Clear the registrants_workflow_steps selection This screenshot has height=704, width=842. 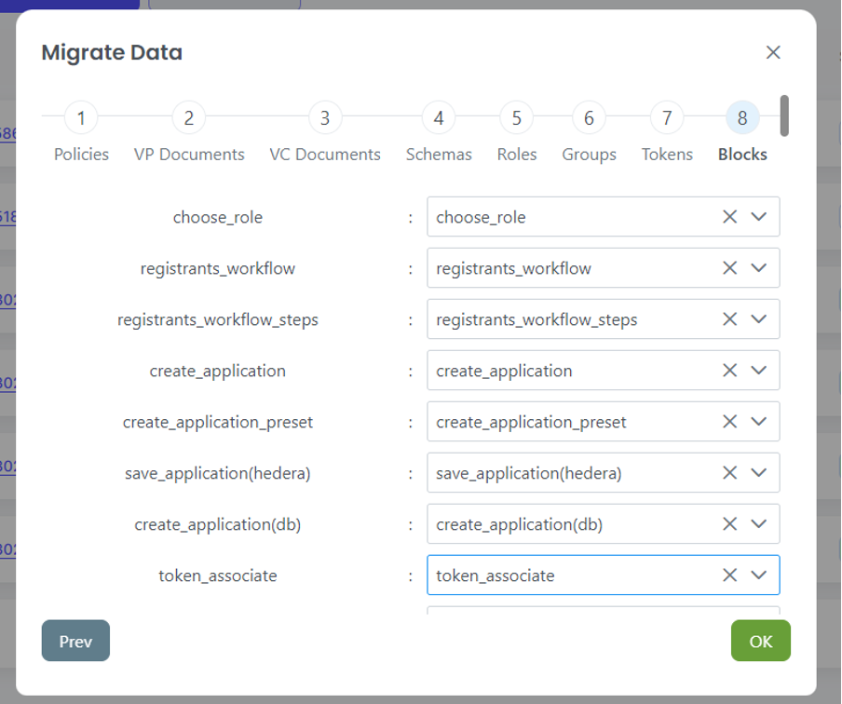point(729,319)
